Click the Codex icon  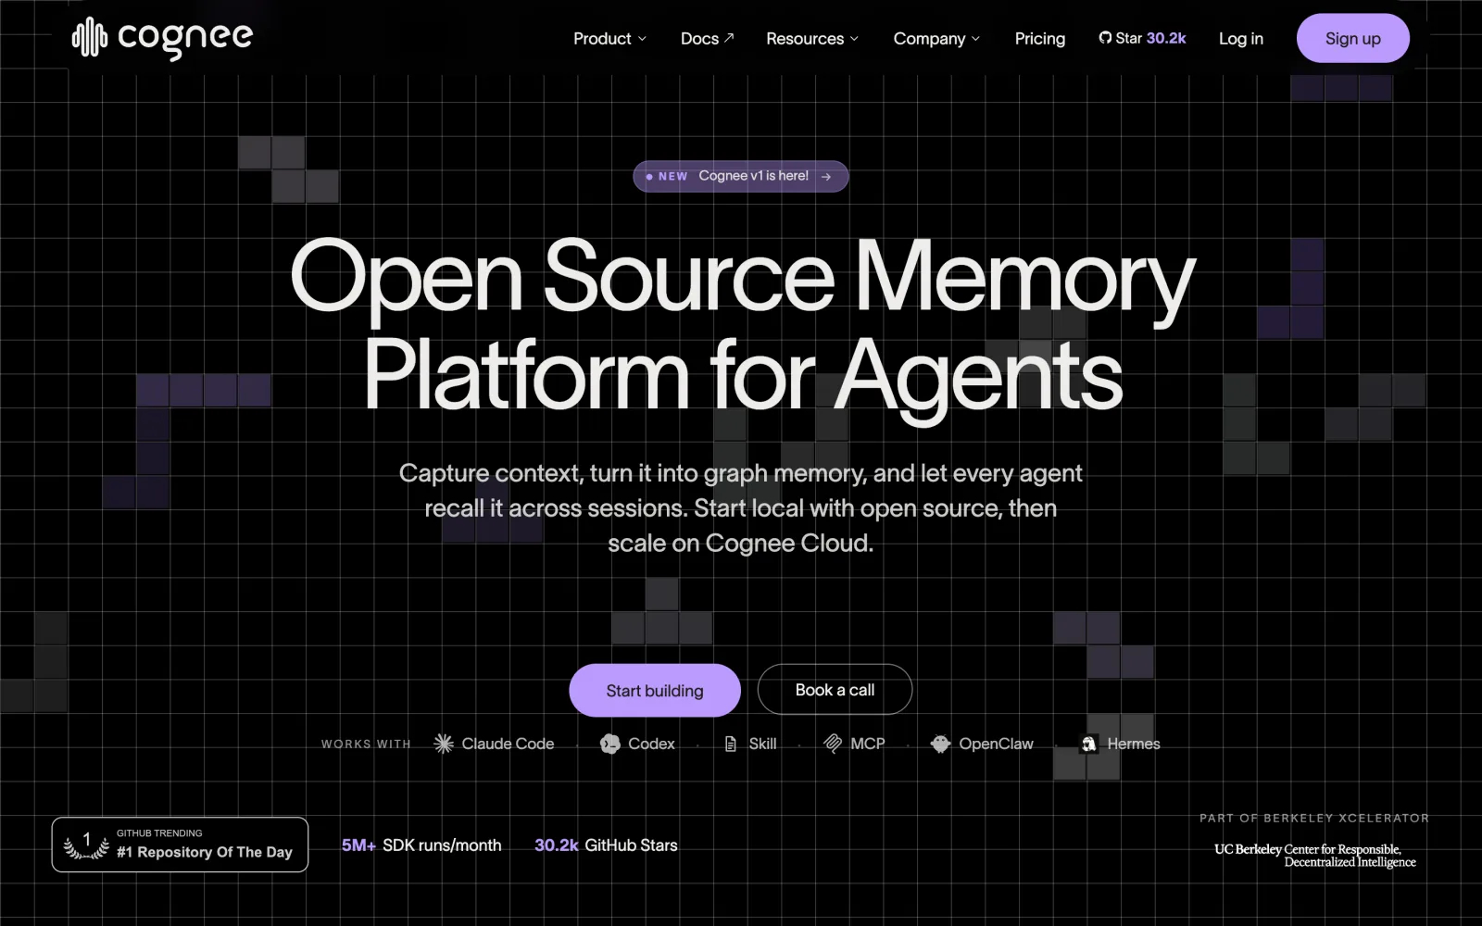(609, 744)
